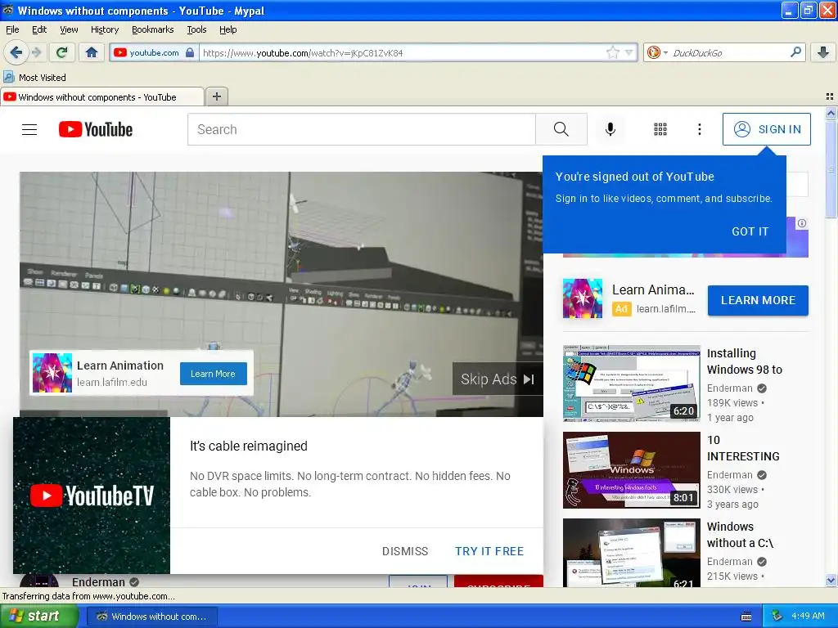
Task: Open a new tab with plus button
Action: click(x=216, y=96)
